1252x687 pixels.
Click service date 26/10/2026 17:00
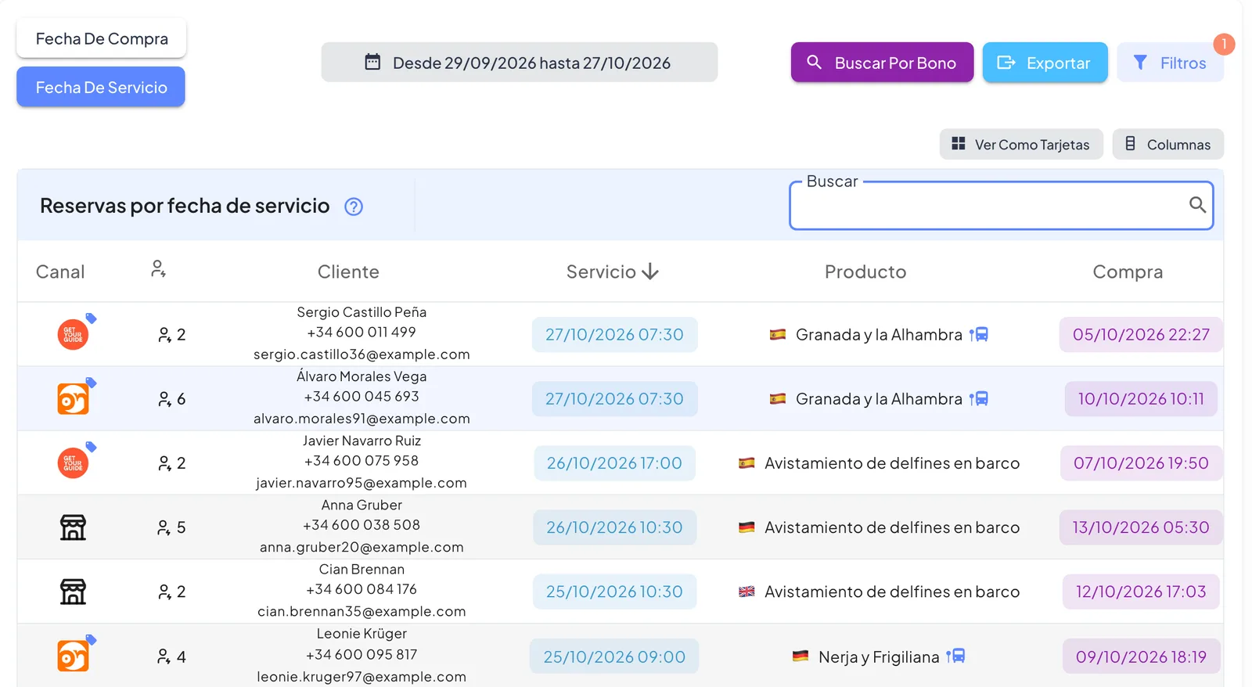point(614,463)
